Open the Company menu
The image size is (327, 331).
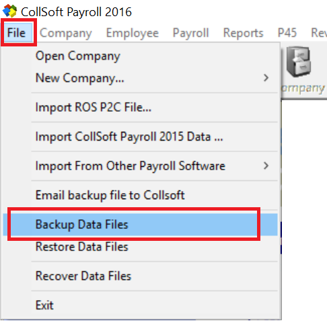[x=66, y=33]
